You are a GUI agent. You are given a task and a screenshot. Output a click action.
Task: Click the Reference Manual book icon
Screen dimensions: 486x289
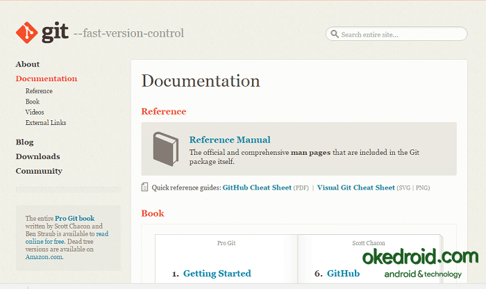[x=166, y=147]
